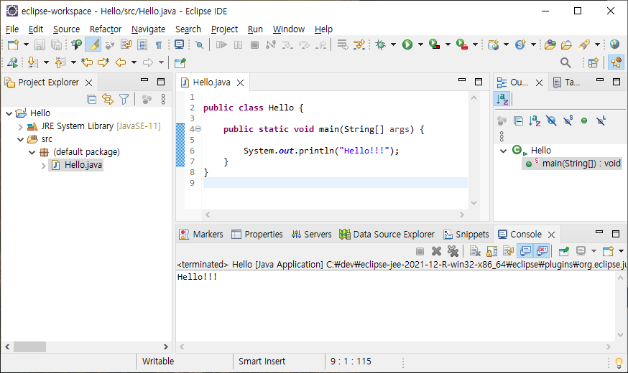The width and height of the screenshot is (628, 373).
Task: Click the Save icon in toolbar
Action: (40, 44)
